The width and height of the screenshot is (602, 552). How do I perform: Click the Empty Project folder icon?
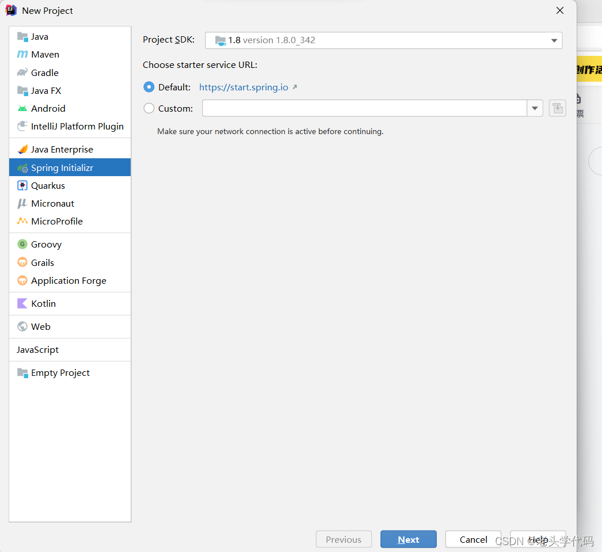(x=22, y=373)
